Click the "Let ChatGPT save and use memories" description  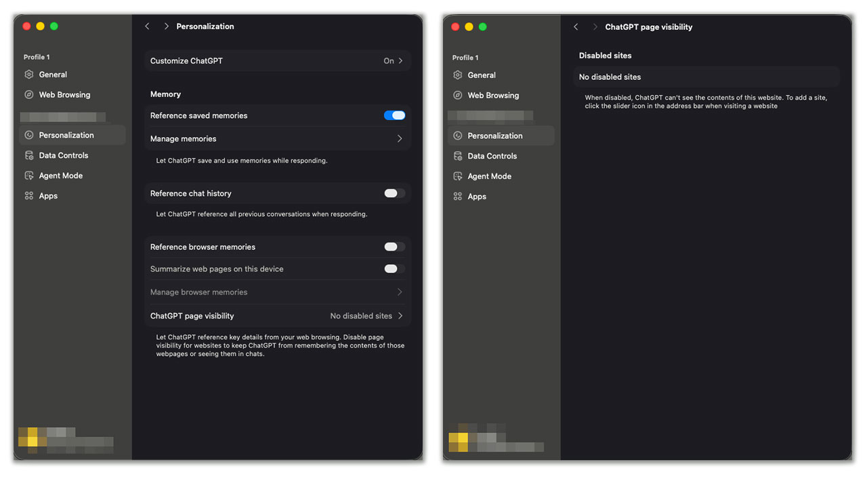[242, 161]
